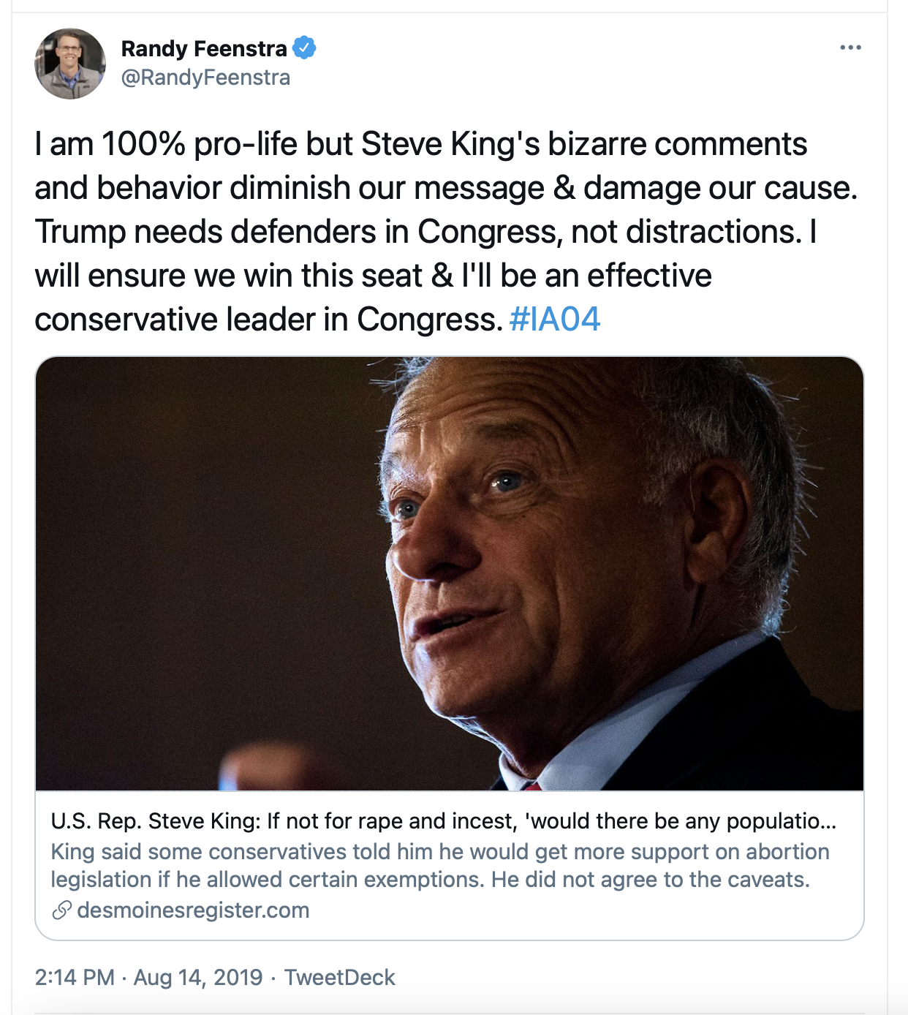Click tweet line 'will ensure we win this seat'

pos(373,276)
